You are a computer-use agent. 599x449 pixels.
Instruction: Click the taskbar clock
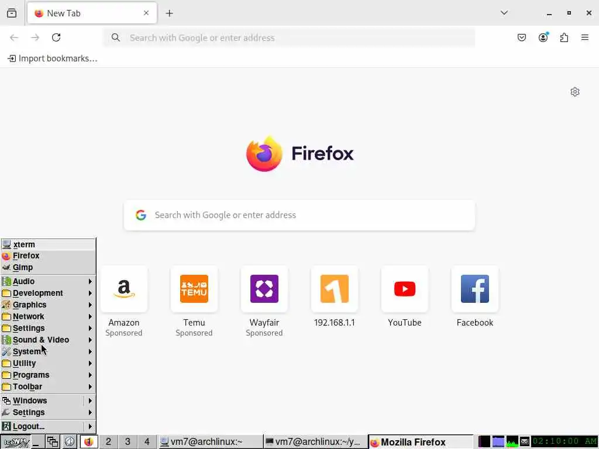[x=564, y=442]
